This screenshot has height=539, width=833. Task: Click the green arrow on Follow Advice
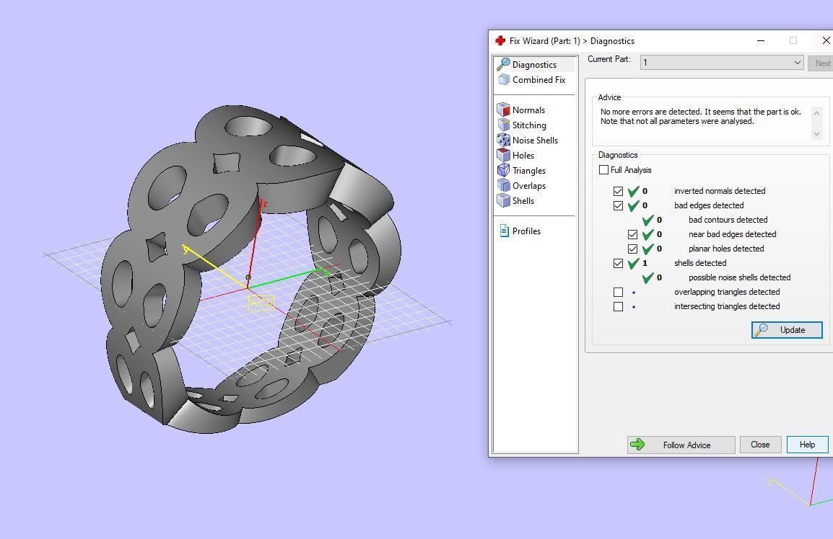tap(637, 445)
